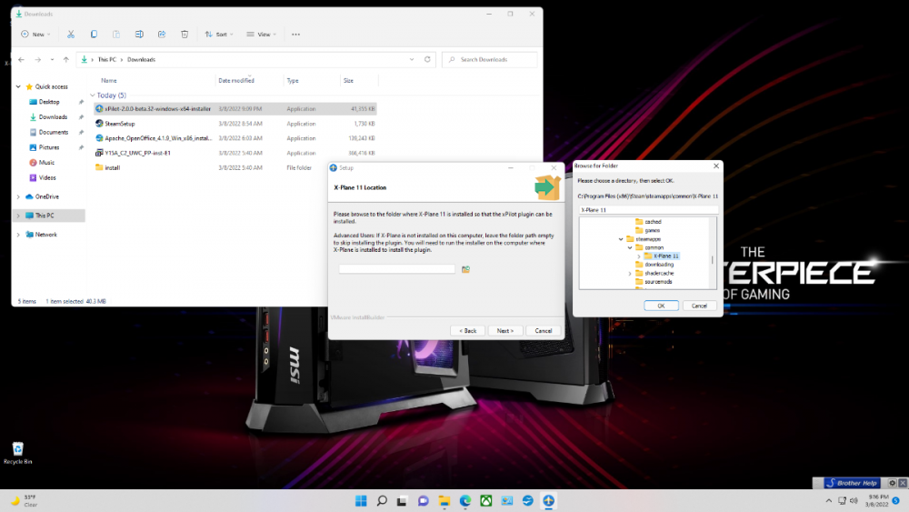Select Desktop in Quick access
This screenshot has height=512, width=909.
pyautogui.click(x=49, y=102)
